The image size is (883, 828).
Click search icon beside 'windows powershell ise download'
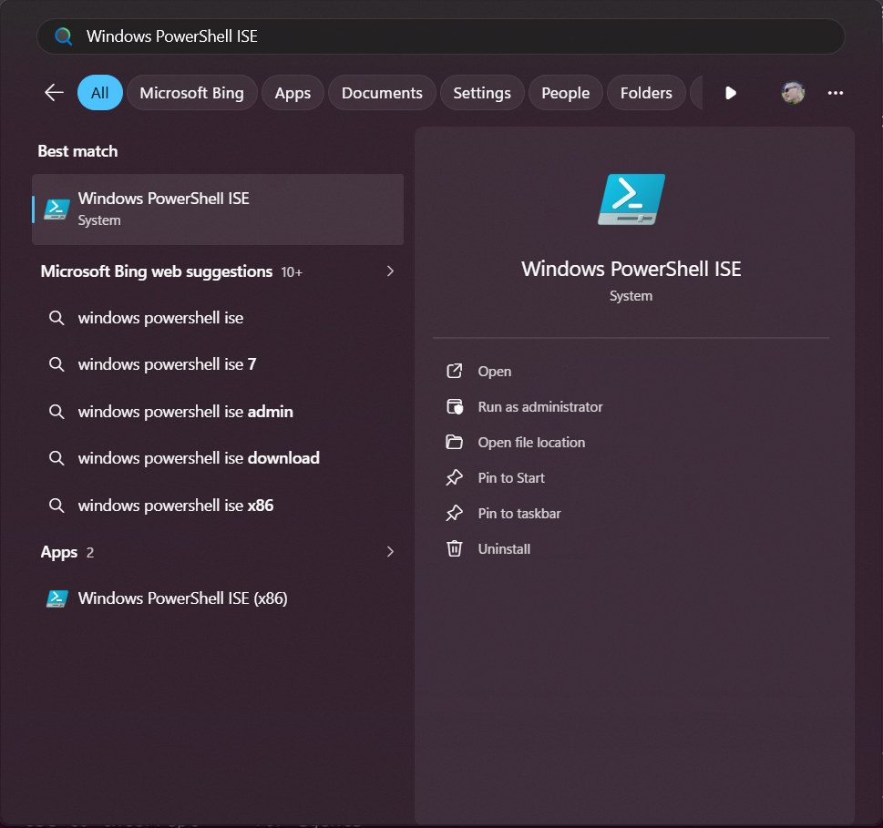56,458
